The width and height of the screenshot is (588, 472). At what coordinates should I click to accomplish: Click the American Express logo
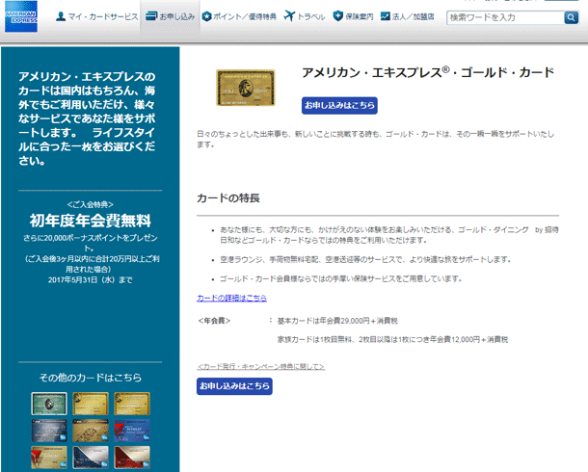[x=20, y=19]
